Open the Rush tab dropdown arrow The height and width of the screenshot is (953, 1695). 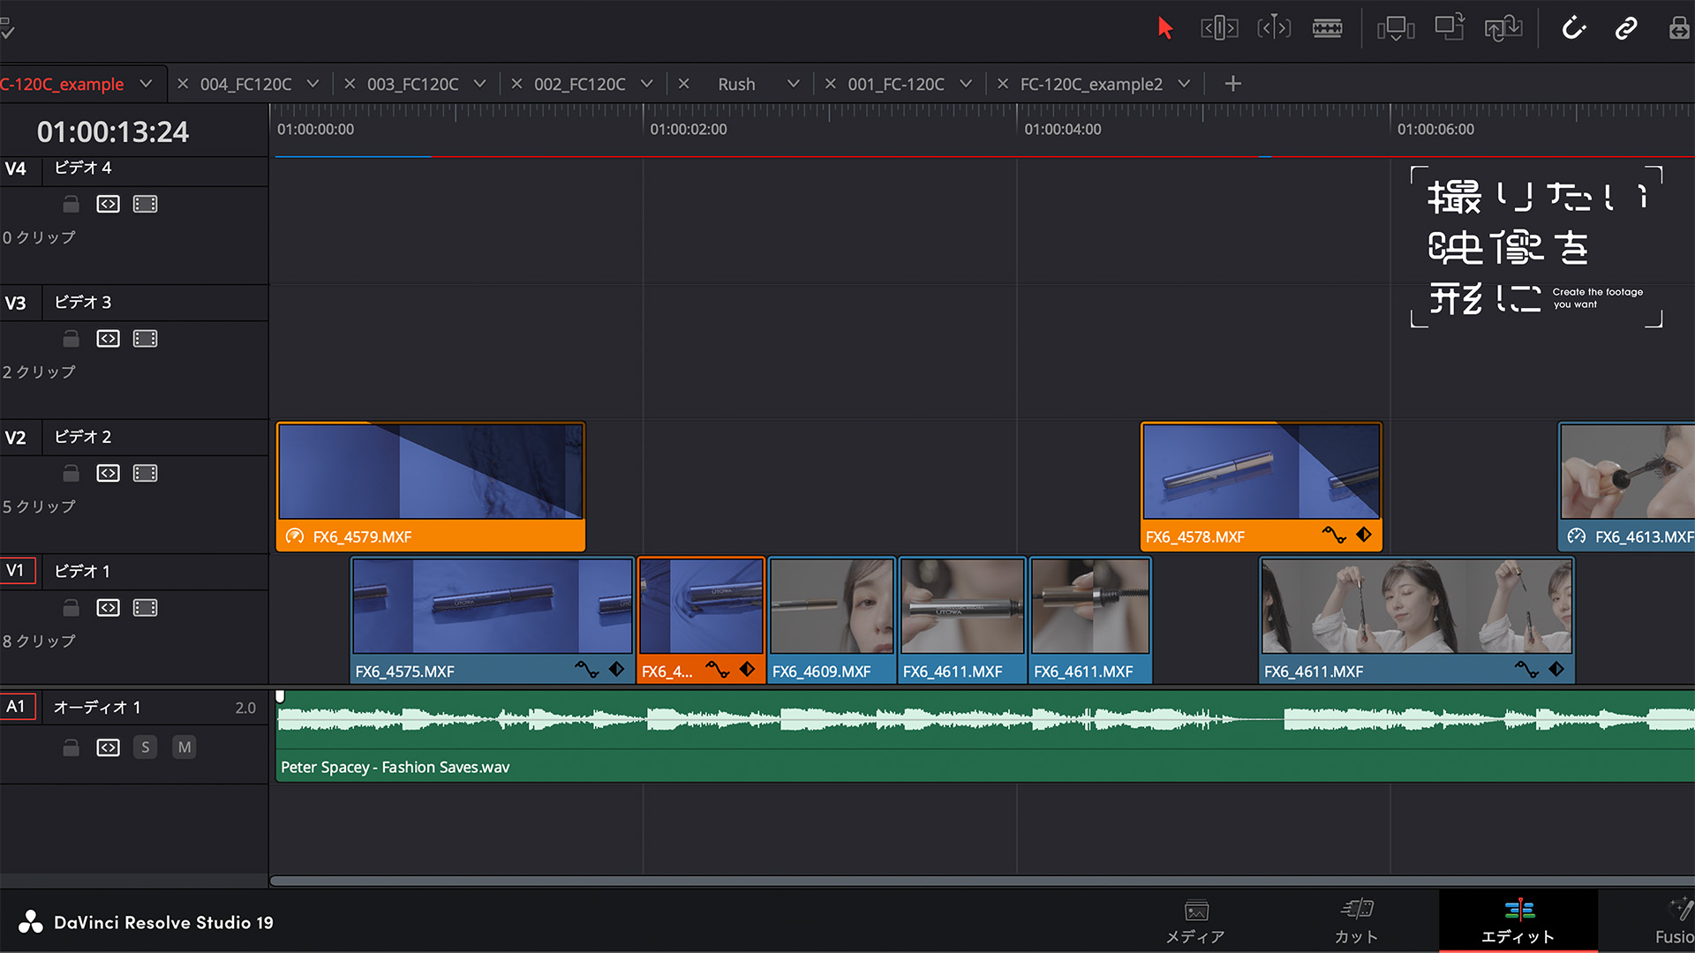coord(793,84)
